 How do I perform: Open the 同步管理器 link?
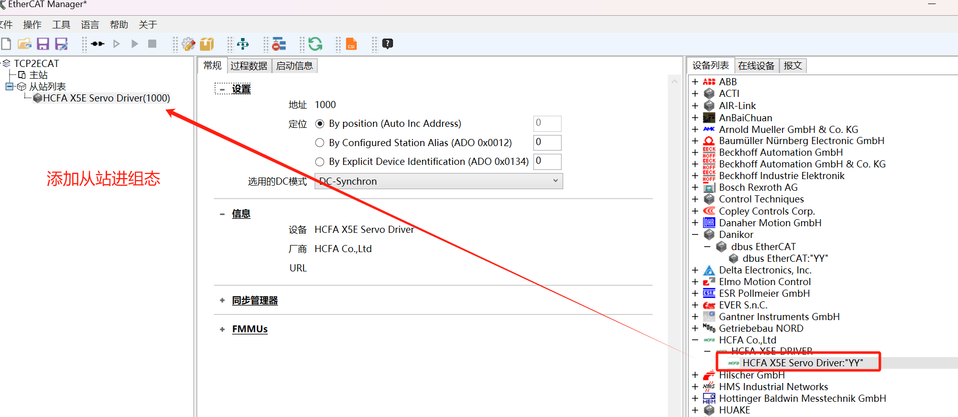(255, 300)
